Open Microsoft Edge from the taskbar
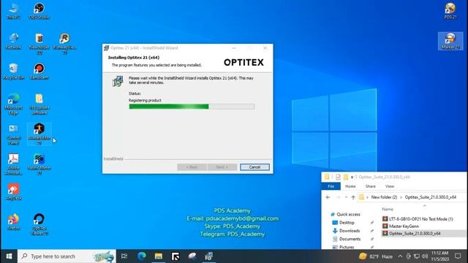468x263 pixels. (x=142, y=256)
